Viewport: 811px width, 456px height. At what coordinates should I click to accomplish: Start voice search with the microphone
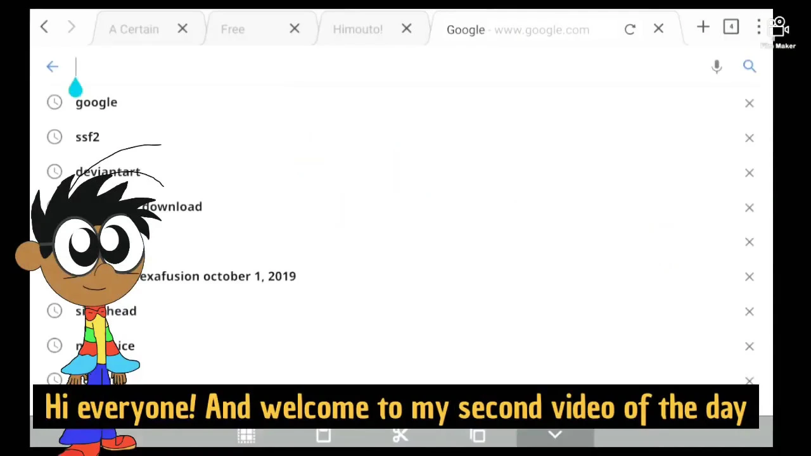[x=717, y=66]
